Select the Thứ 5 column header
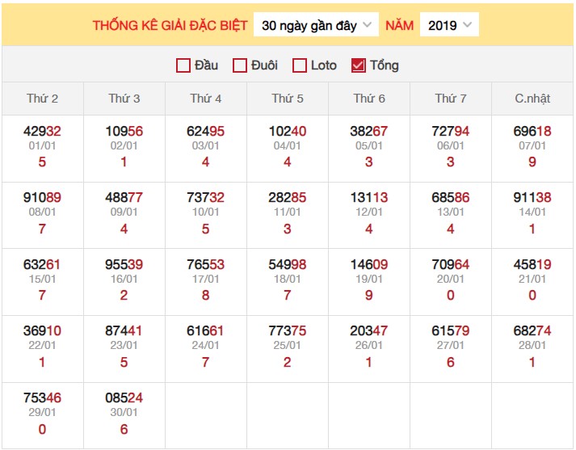The image size is (576, 450). 288,99
